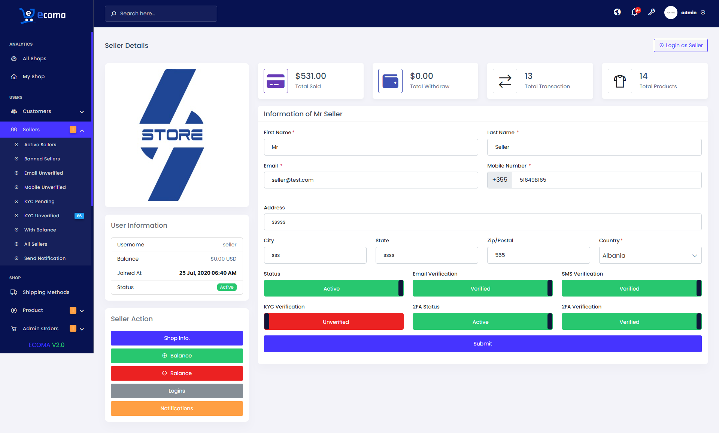
Task: Open KYC Unverified sellers list
Action: 42,216
